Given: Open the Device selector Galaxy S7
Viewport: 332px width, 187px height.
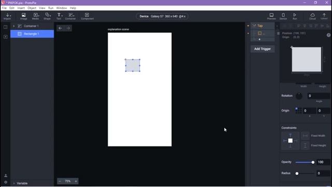Looking at the screenshot, I should 162,16.
